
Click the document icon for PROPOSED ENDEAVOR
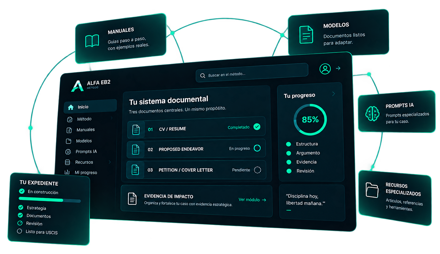click(136, 150)
